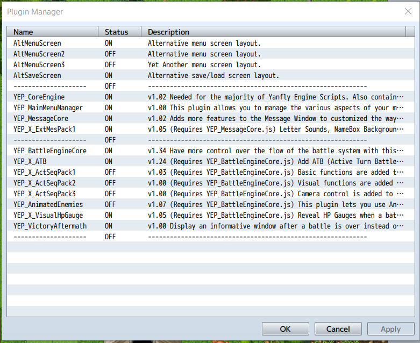The image size is (420, 343).
Task: Click the ON status of YEP_CoreEngine
Action: pyautogui.click(x=109, y=97)
